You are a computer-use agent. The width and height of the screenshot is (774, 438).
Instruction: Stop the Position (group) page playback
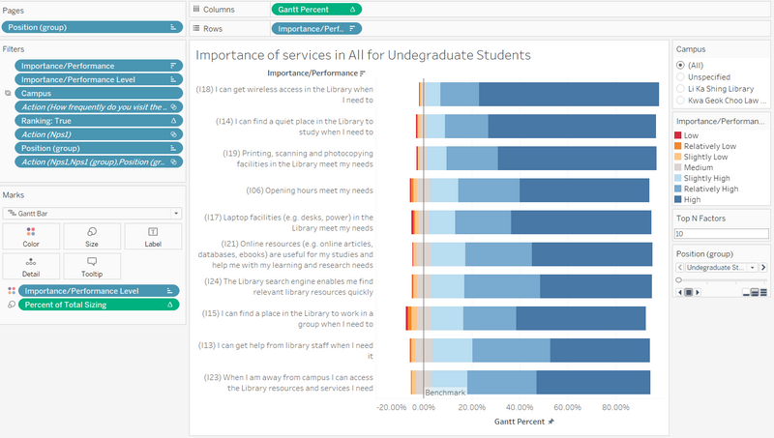689,293
